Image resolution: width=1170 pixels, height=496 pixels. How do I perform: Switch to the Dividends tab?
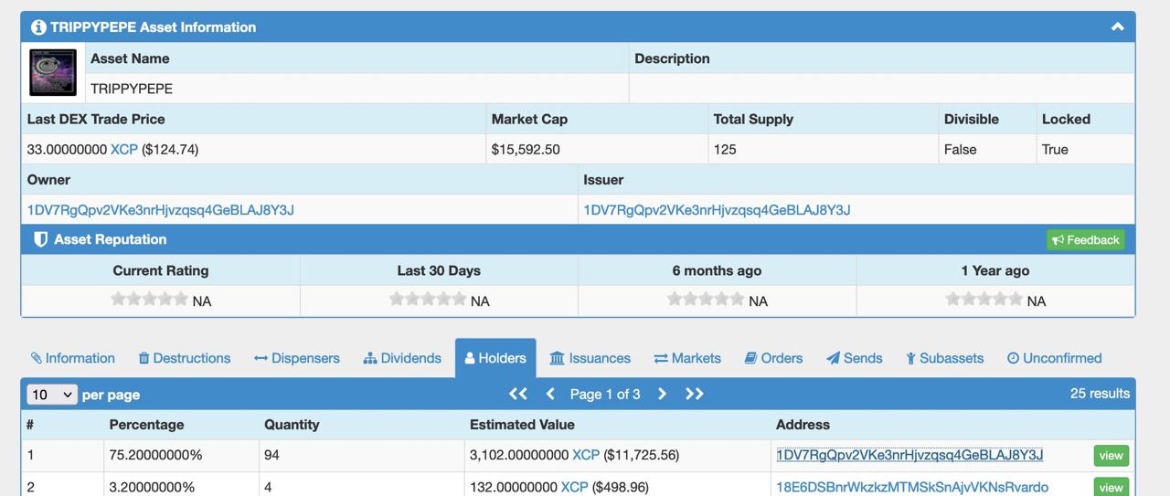(x=402, y=358)
